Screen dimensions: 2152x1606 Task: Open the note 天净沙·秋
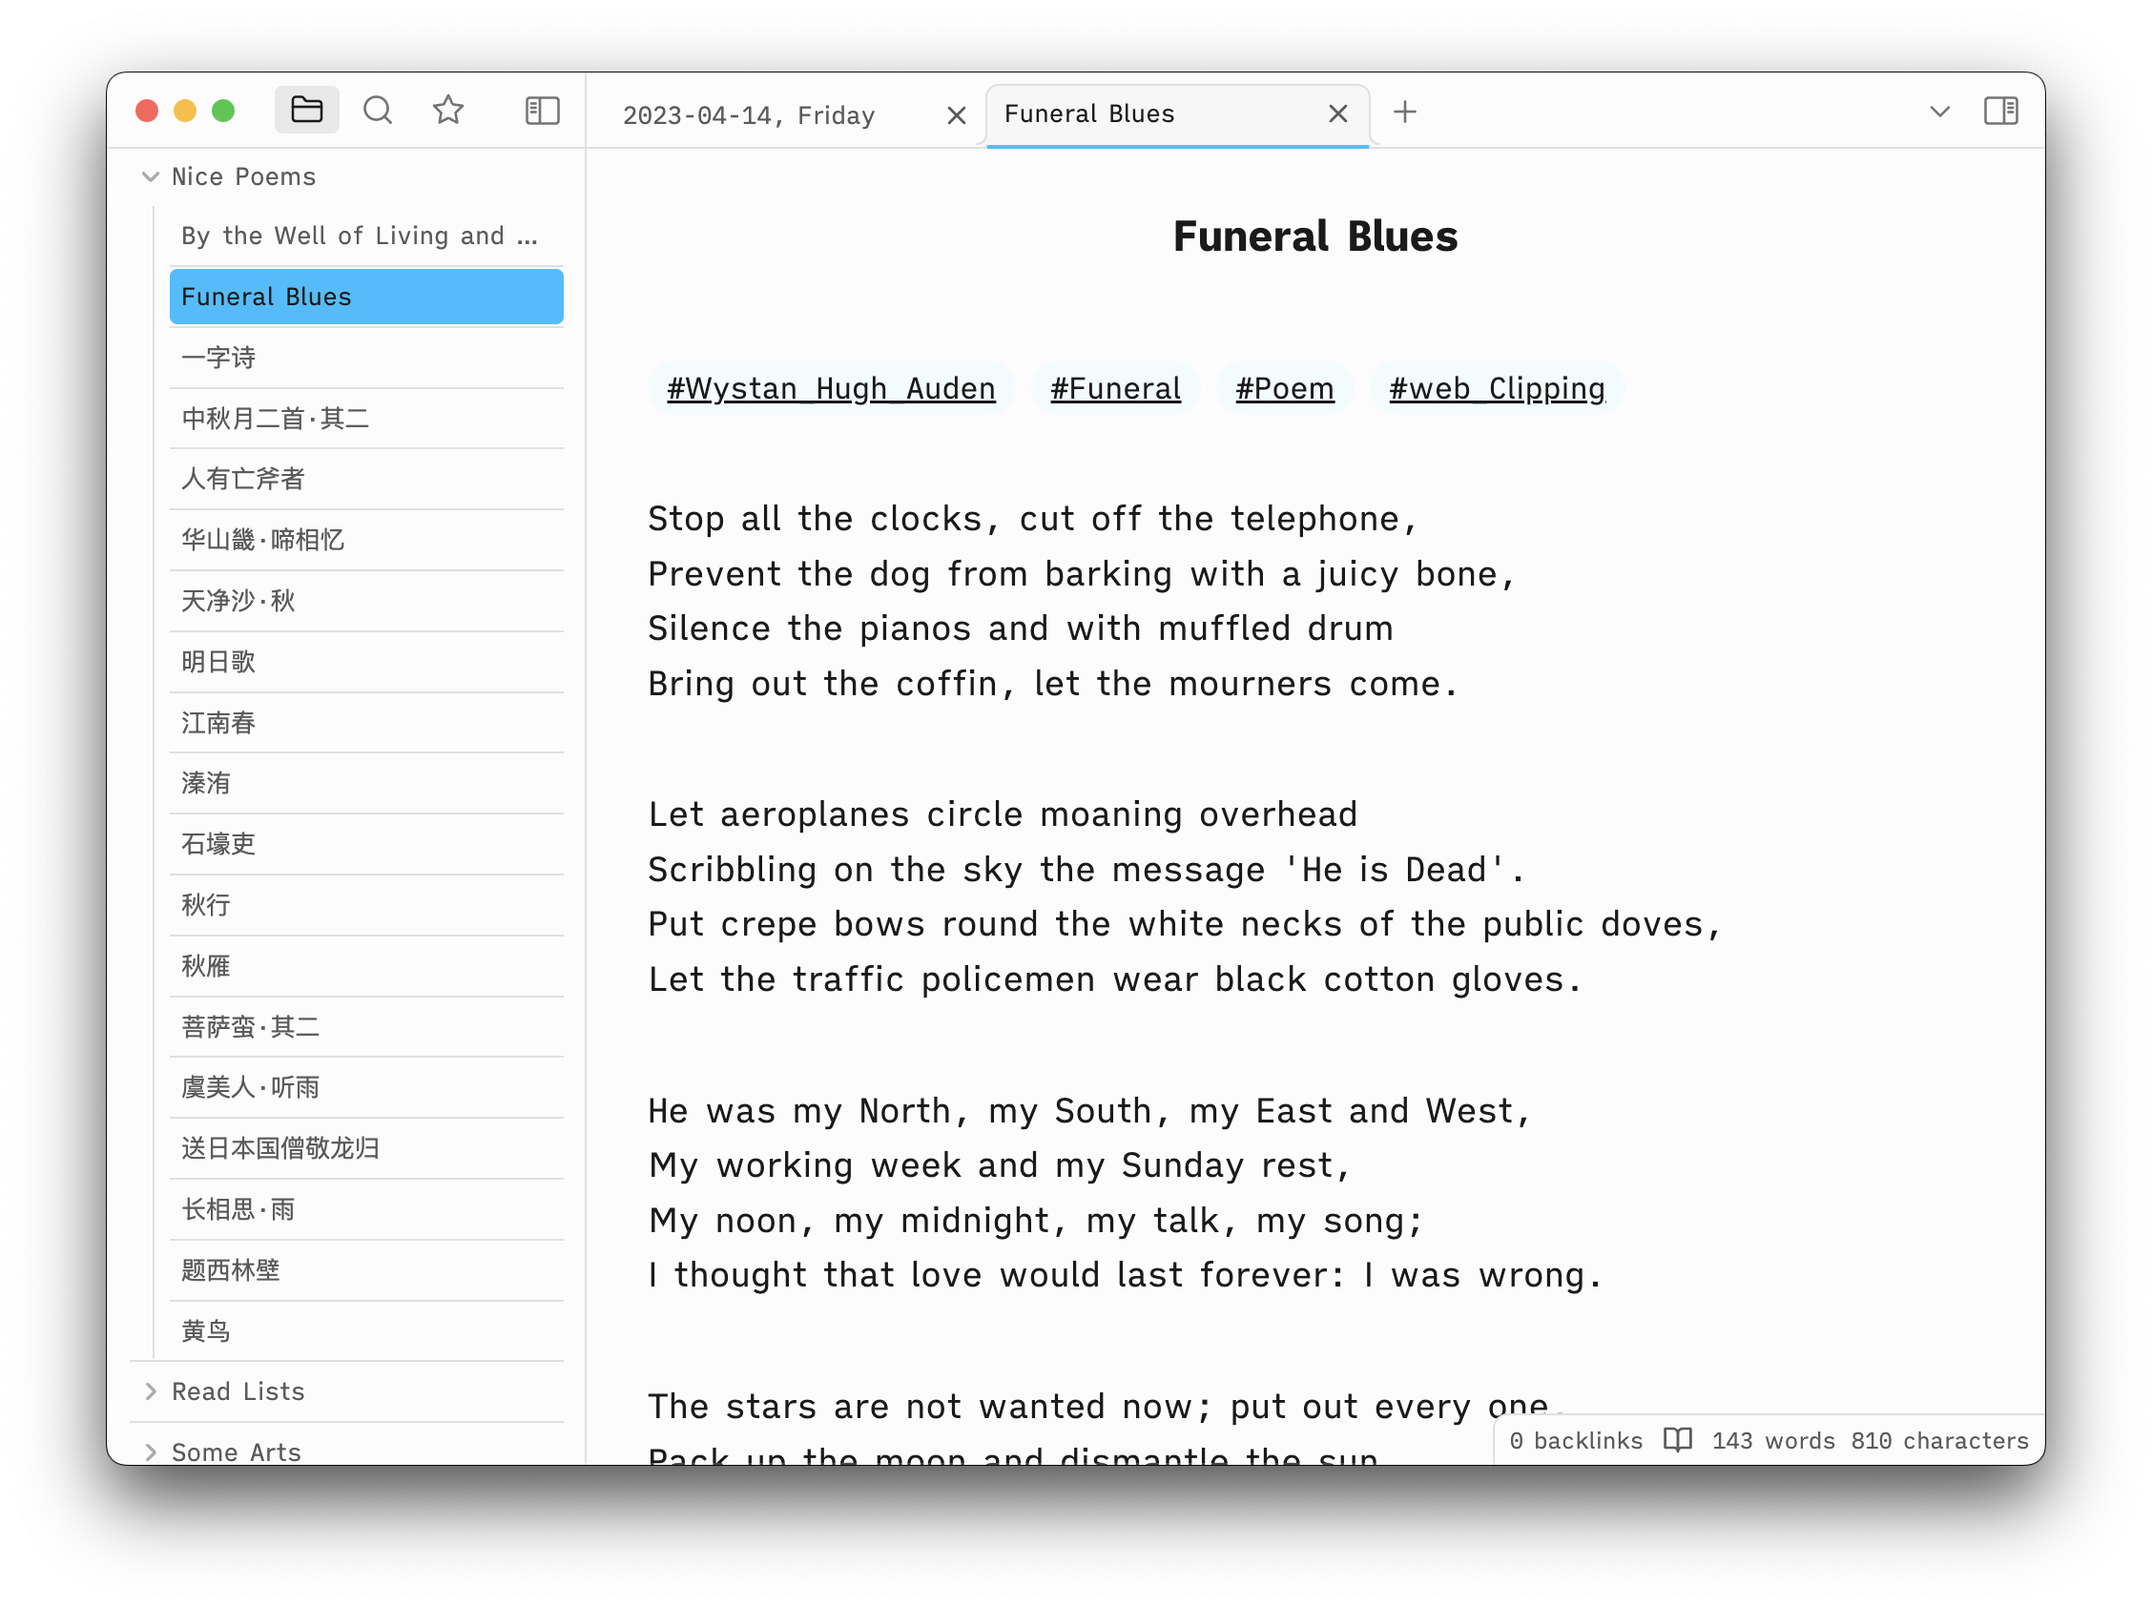point(365,602)
